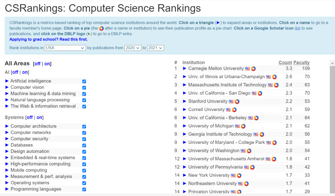Image resolution: width=335 pixels, height=196 pixels.
Task: Click the pie icon next to University of Michigan
Action: (x=243, y=126)
